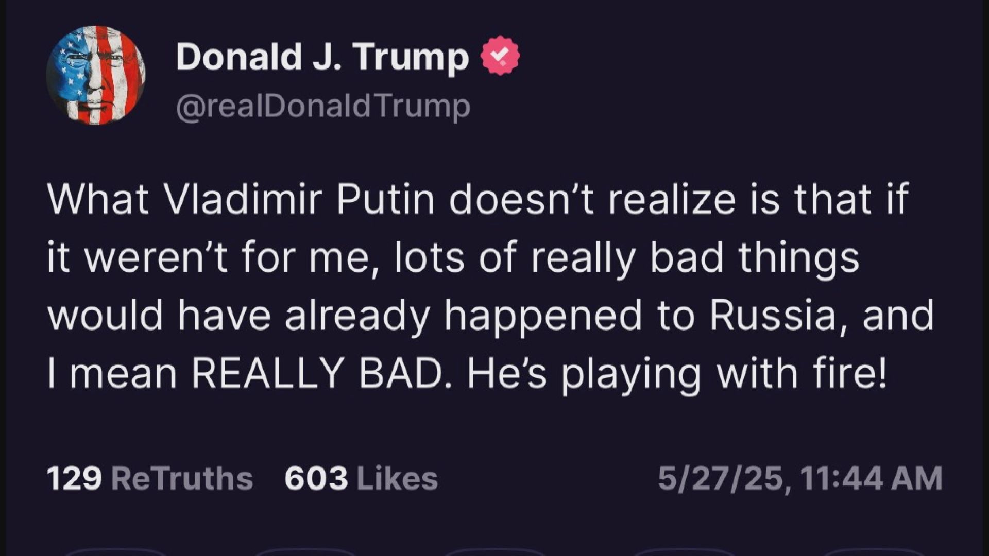Open the @realDonaldTrump handle
989x556 pixels.
pos(323,106)
